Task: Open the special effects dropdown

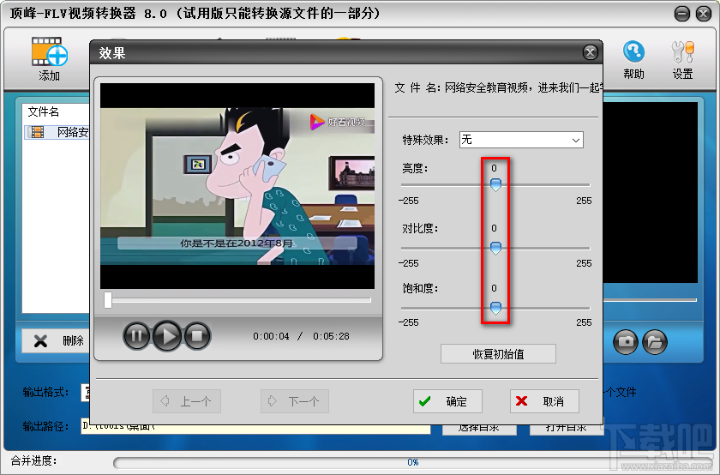Action: 521,140
